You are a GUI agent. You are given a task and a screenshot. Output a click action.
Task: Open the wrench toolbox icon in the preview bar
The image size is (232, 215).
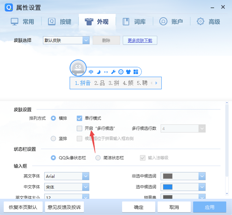point(114,71)
